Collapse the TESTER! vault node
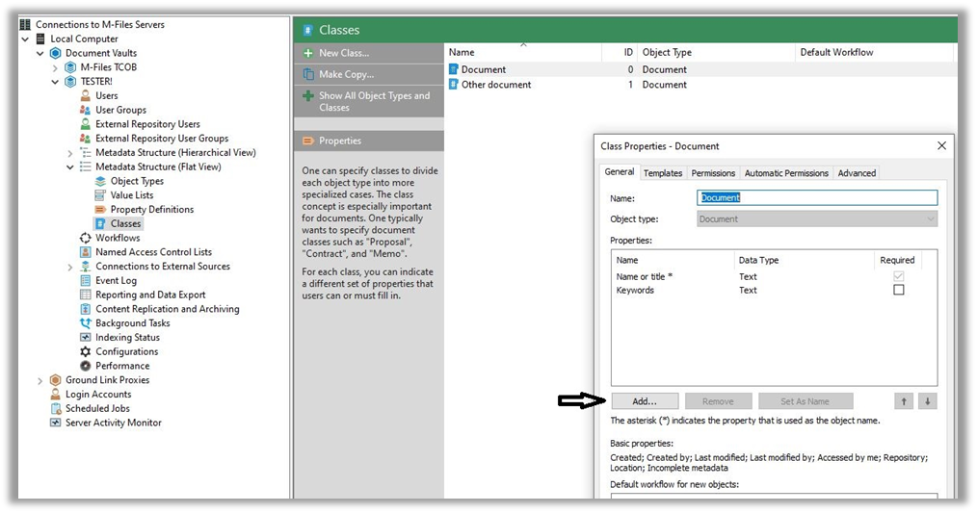The height and width of the screenshot is (513, 977). click(x=55, y=82)
